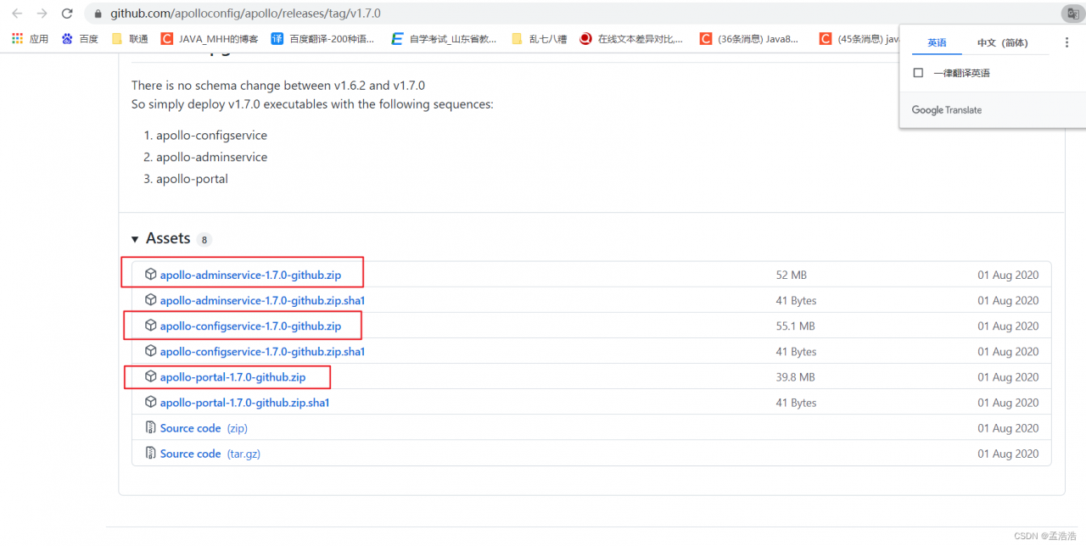Click the 39.8 MB size text
1086x546 pixels.
pyautogui.click(x=795, y=376)
